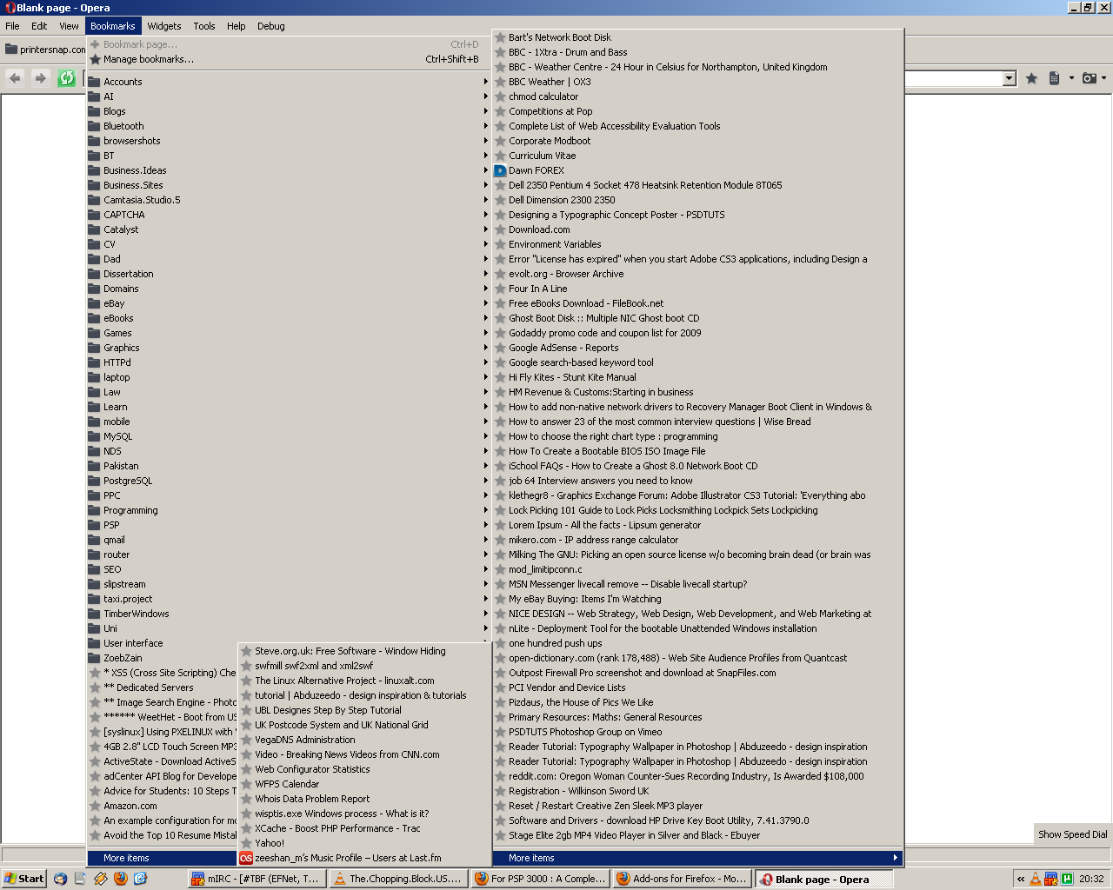Click the green Reload button
The height and width of the screenshot is (890, 1113).
pos(66,78)
